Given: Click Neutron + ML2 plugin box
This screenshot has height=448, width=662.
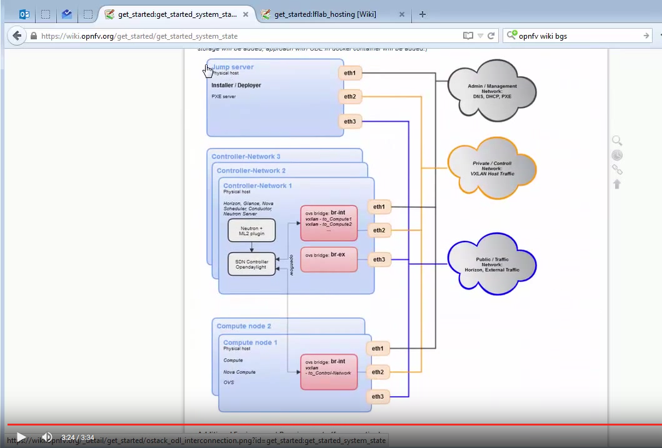Looking at the screenshot, I should click(252, 230).
